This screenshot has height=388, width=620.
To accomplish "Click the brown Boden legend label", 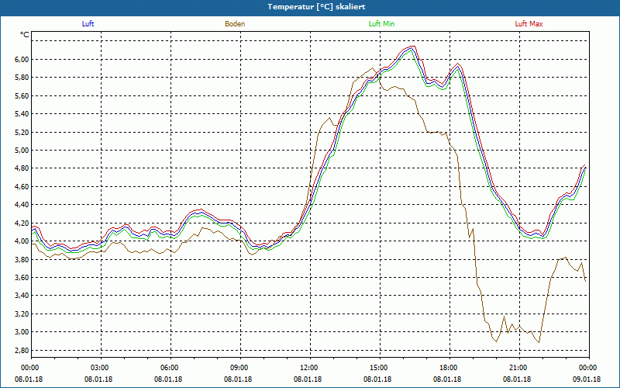I will point(235,24).
